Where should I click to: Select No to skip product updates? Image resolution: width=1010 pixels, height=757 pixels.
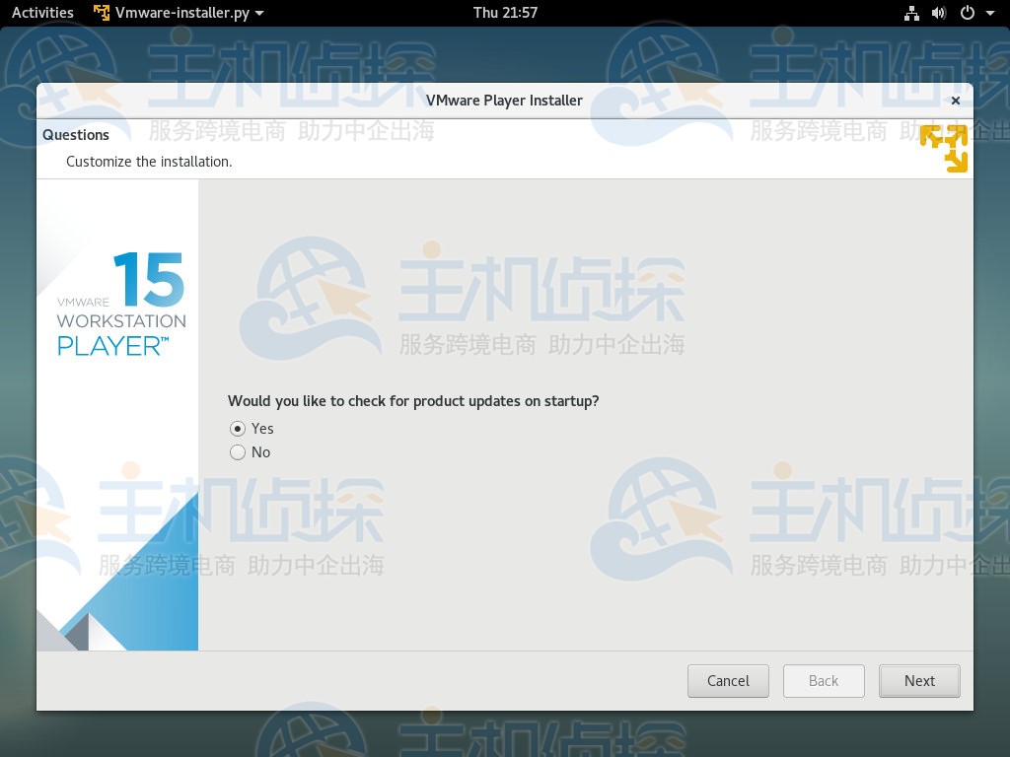(238, 452)
